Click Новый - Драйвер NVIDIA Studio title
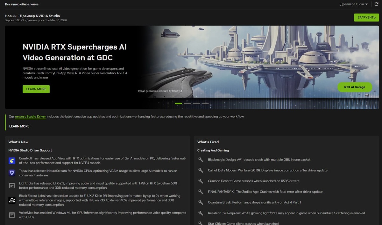Viewport: 382px width, 225px height. (32, 16)
